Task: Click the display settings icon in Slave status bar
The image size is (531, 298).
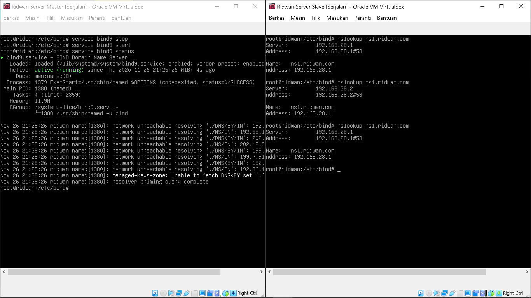Action: tap(467, 293)
